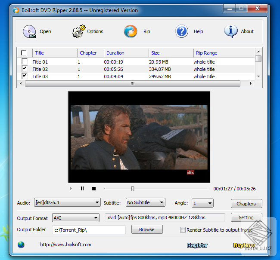This screenshot has height=260, width=280.
Task: Click the 00:01:27 / 00:05:26 time readout
Action: click(x=234, y=189)
